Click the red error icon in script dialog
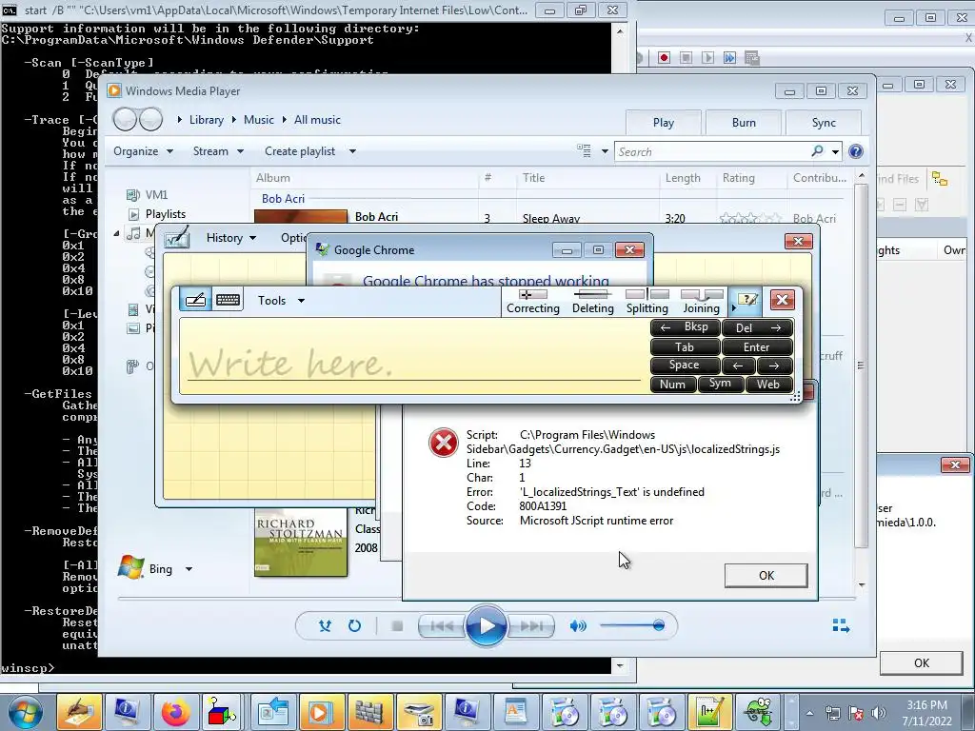975x731 pixels. click(x=444, y=444)
